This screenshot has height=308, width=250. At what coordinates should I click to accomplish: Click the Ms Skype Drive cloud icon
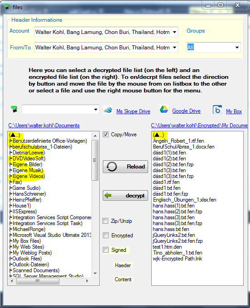(108, 110)
